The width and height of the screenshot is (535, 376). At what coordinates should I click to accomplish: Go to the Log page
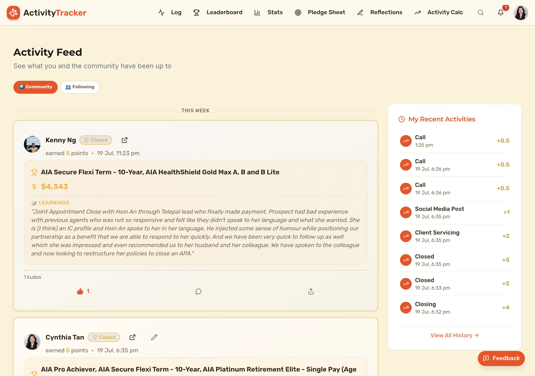coord(170,12)
